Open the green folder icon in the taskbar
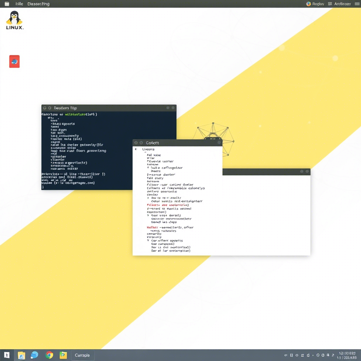Screen dimensions: 361x361 click(x=63, y=355)
